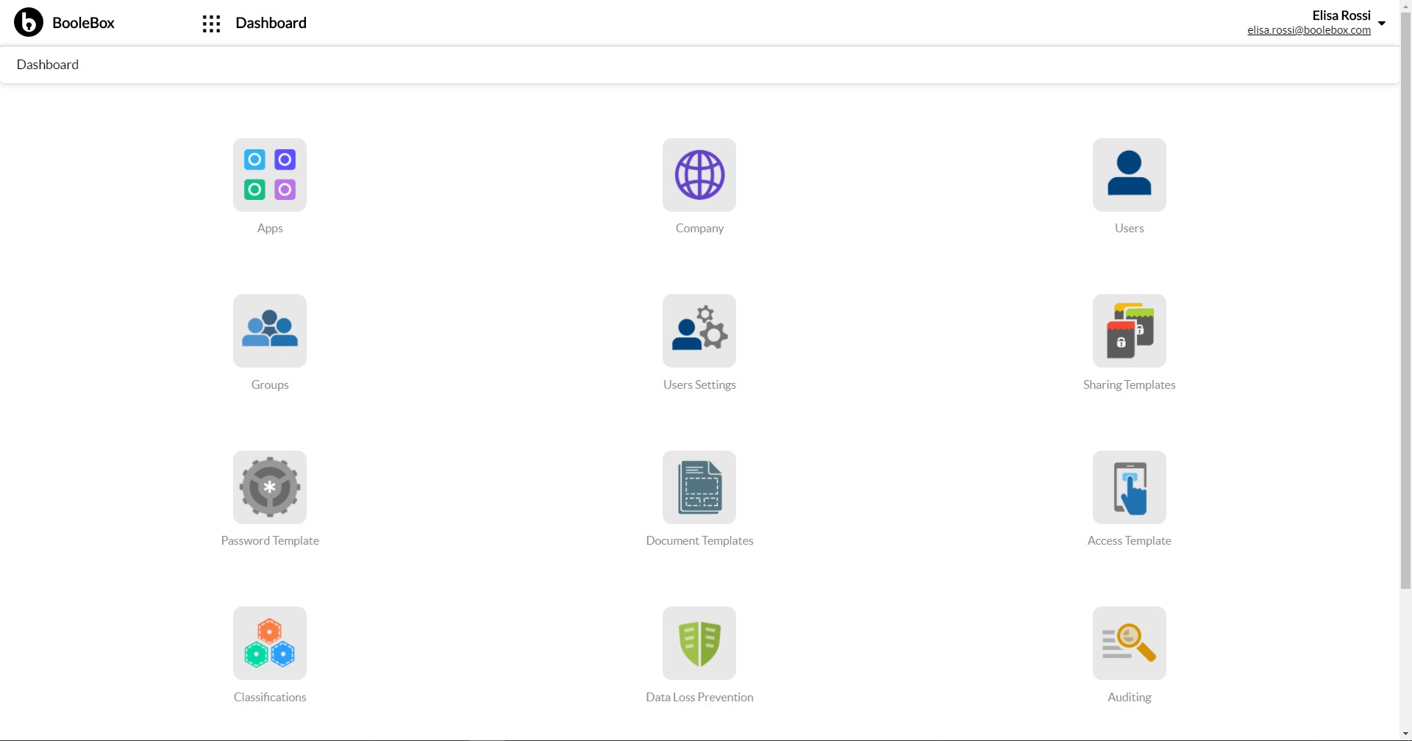Open the Classifications icon
Image resolution: width=1412 pixels, height=741 pixels.
pos(269,642)
